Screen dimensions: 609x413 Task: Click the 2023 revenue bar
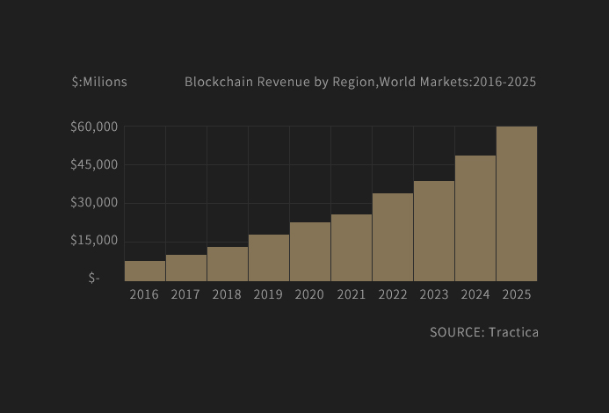point(434,231)
